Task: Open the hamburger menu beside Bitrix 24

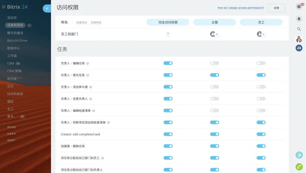Action: pos(4,7)
